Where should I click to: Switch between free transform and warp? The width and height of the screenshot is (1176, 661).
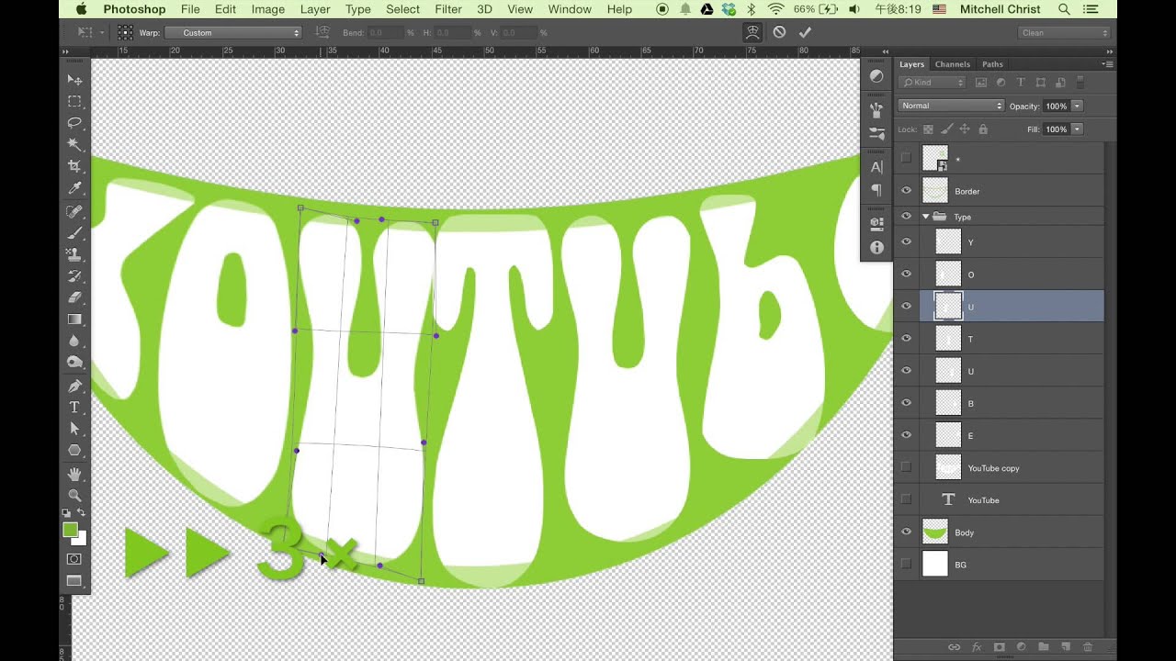tap(752, 32)
